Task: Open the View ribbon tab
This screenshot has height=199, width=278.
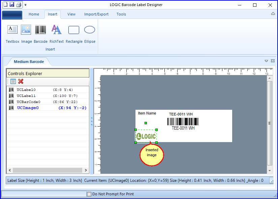Action: [71, 14]
